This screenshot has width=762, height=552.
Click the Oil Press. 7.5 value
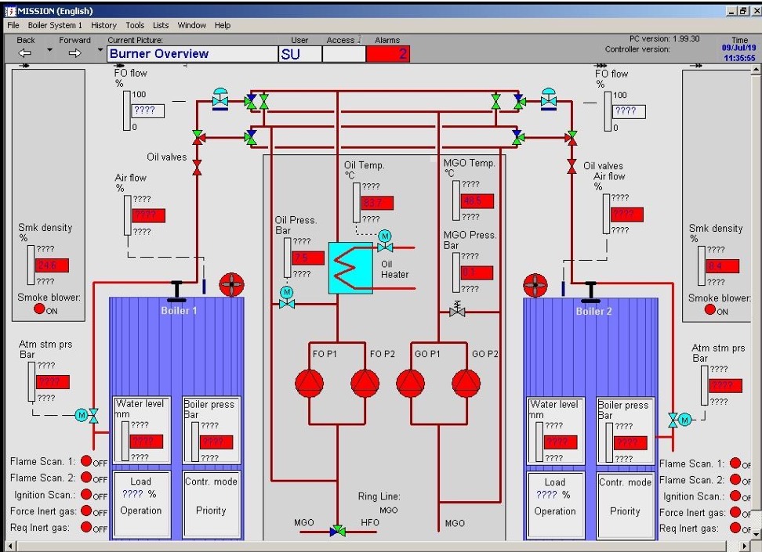coord(307,258)
